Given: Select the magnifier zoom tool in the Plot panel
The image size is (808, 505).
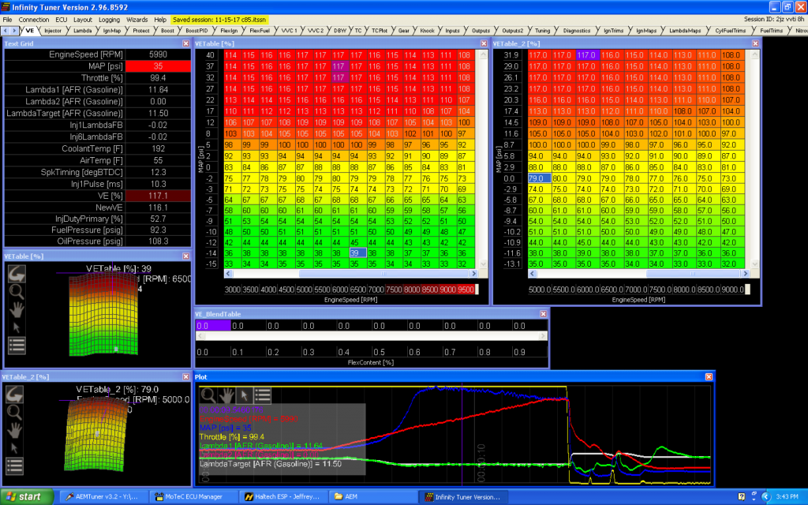Looking at the screenshot, I should tap(207, 396).
